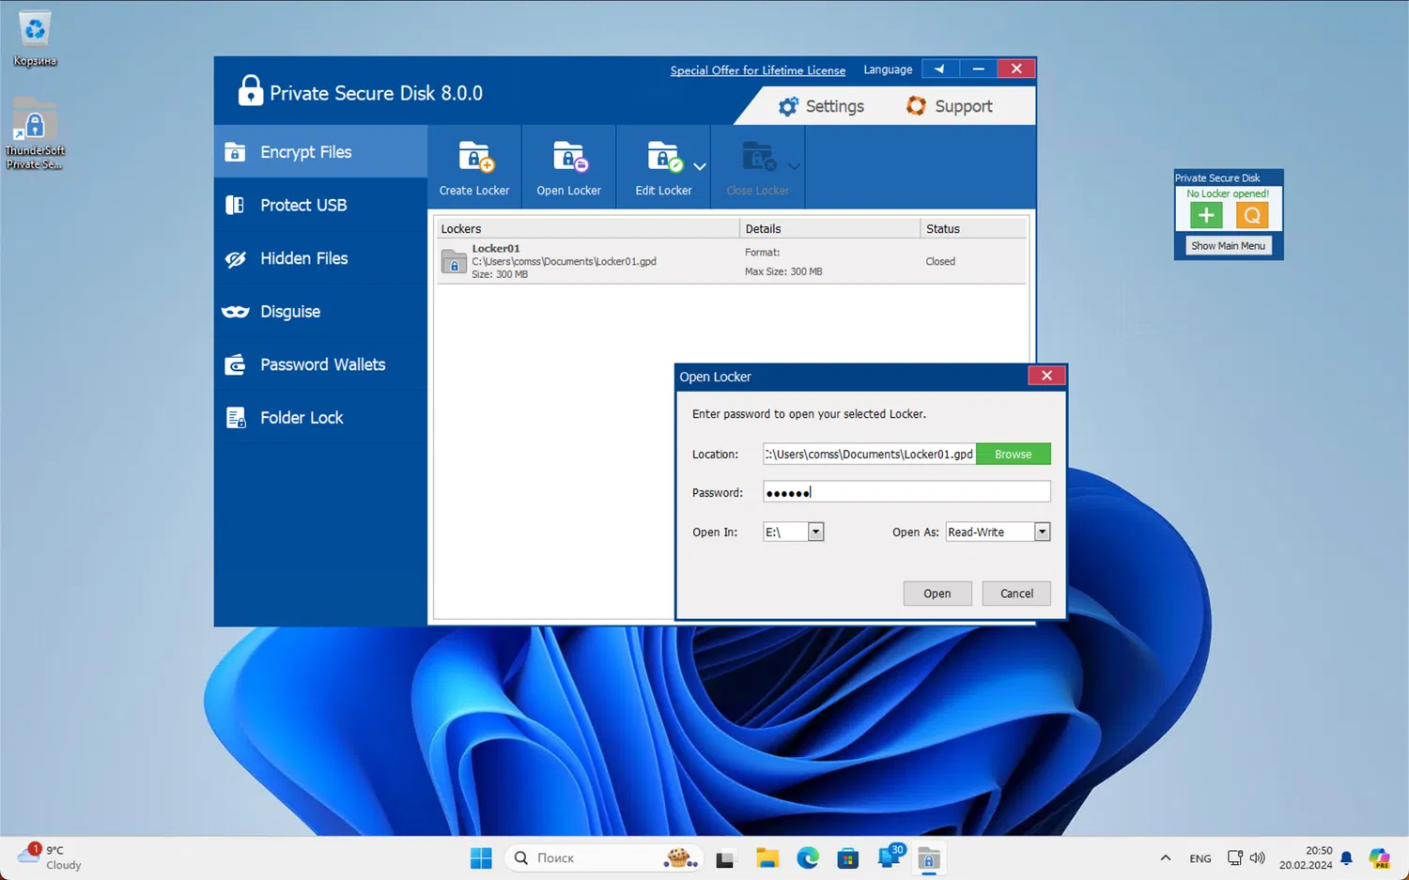Click the Create Locker toolbar icon
This screenshot has width=1409, height=880.
click(474, 159)
